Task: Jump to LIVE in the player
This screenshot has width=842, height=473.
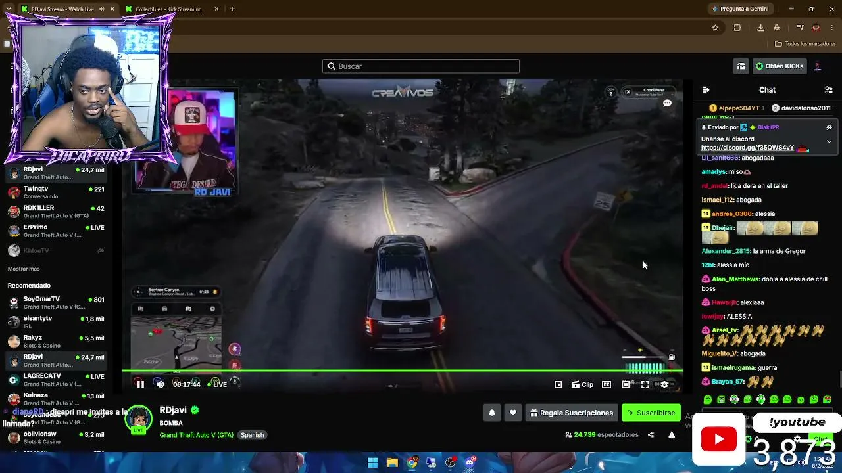Action: (217, 384)
